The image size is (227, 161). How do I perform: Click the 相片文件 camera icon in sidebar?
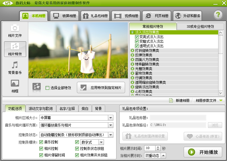click(15, 28)
